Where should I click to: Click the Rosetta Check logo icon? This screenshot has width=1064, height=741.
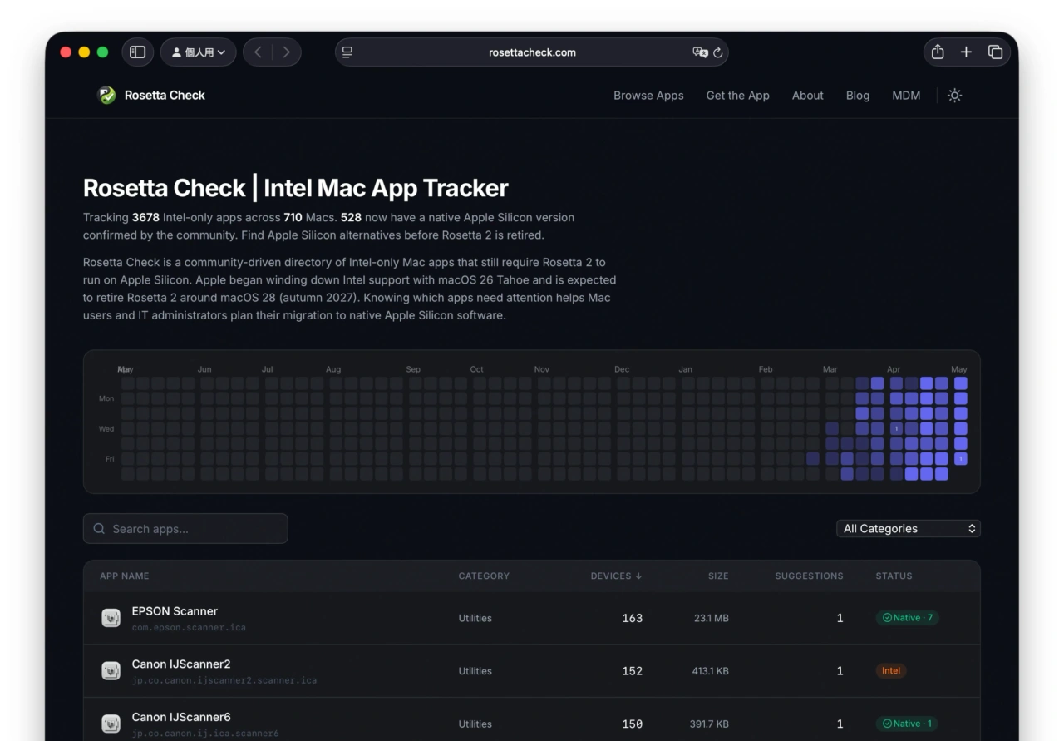pos(107,96)
